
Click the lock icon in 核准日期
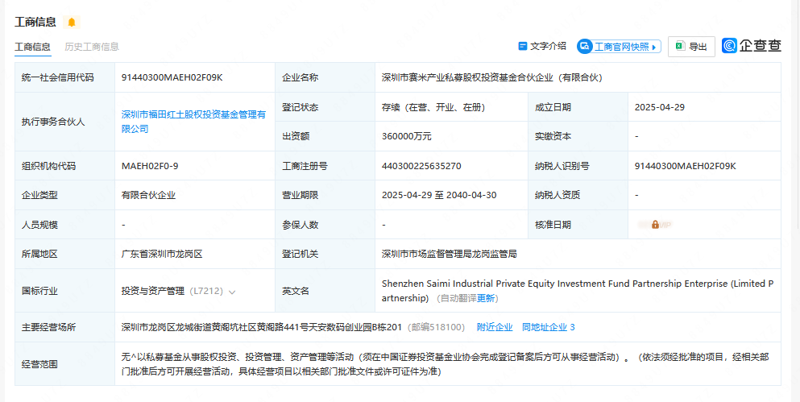pos(655,225)
